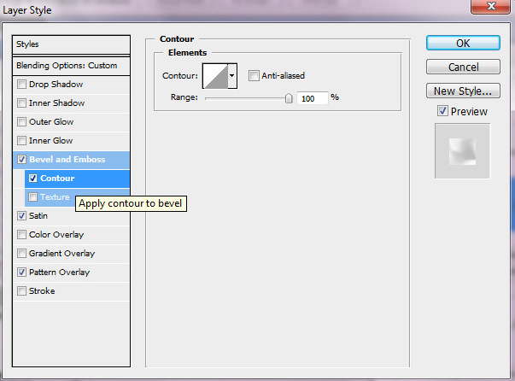Enable the Stroke checkbox
Screen dimensions: 515x381
(x=21, y=291)
